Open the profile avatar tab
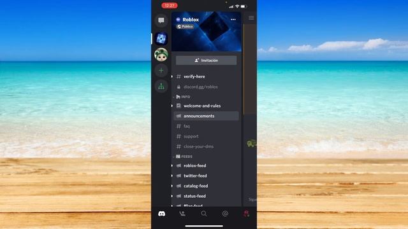 click(246, 214)
